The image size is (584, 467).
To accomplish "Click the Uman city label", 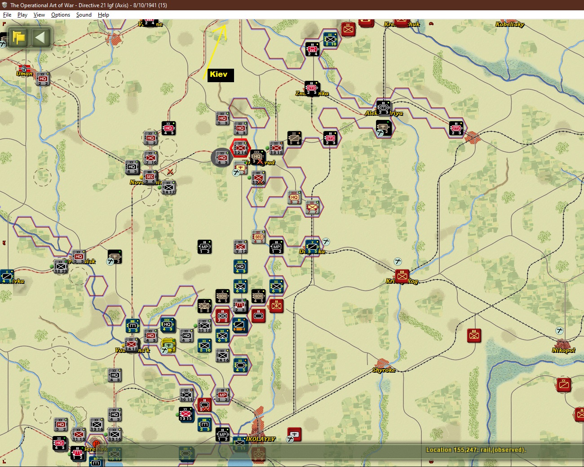I will (25, 74).
